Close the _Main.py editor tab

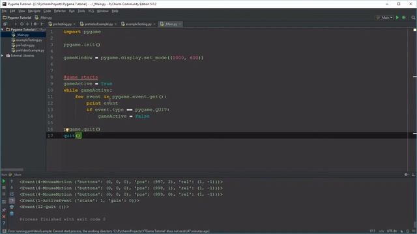pos(180,24)
